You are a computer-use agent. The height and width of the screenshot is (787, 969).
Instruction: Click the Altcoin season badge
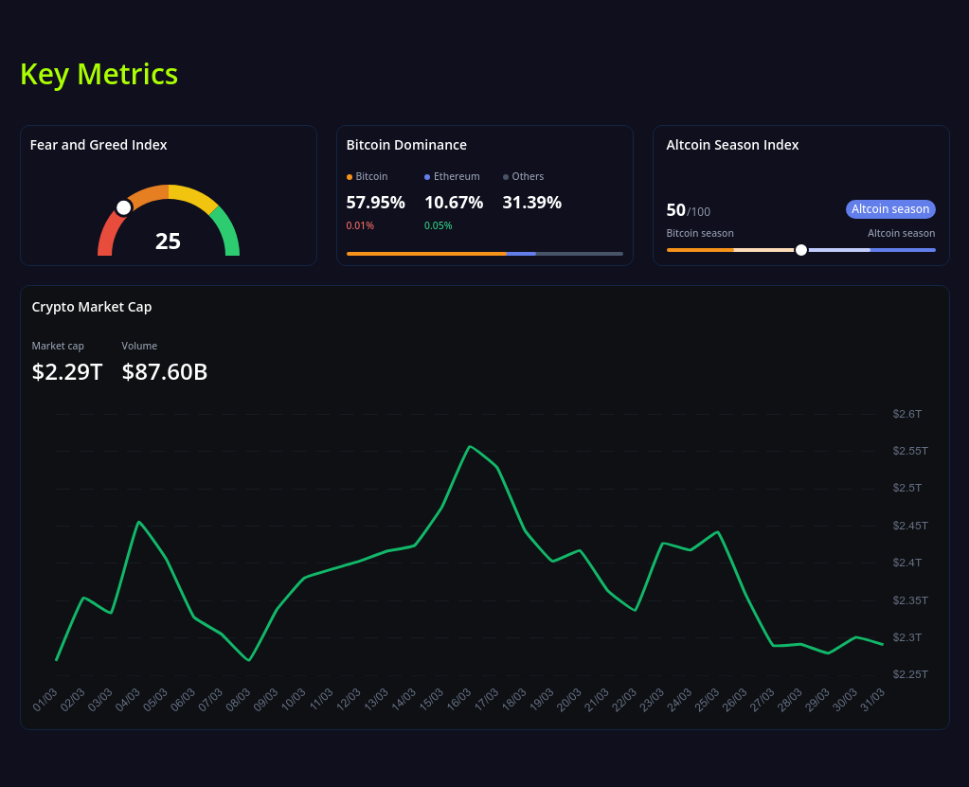[x=889, y=208]
